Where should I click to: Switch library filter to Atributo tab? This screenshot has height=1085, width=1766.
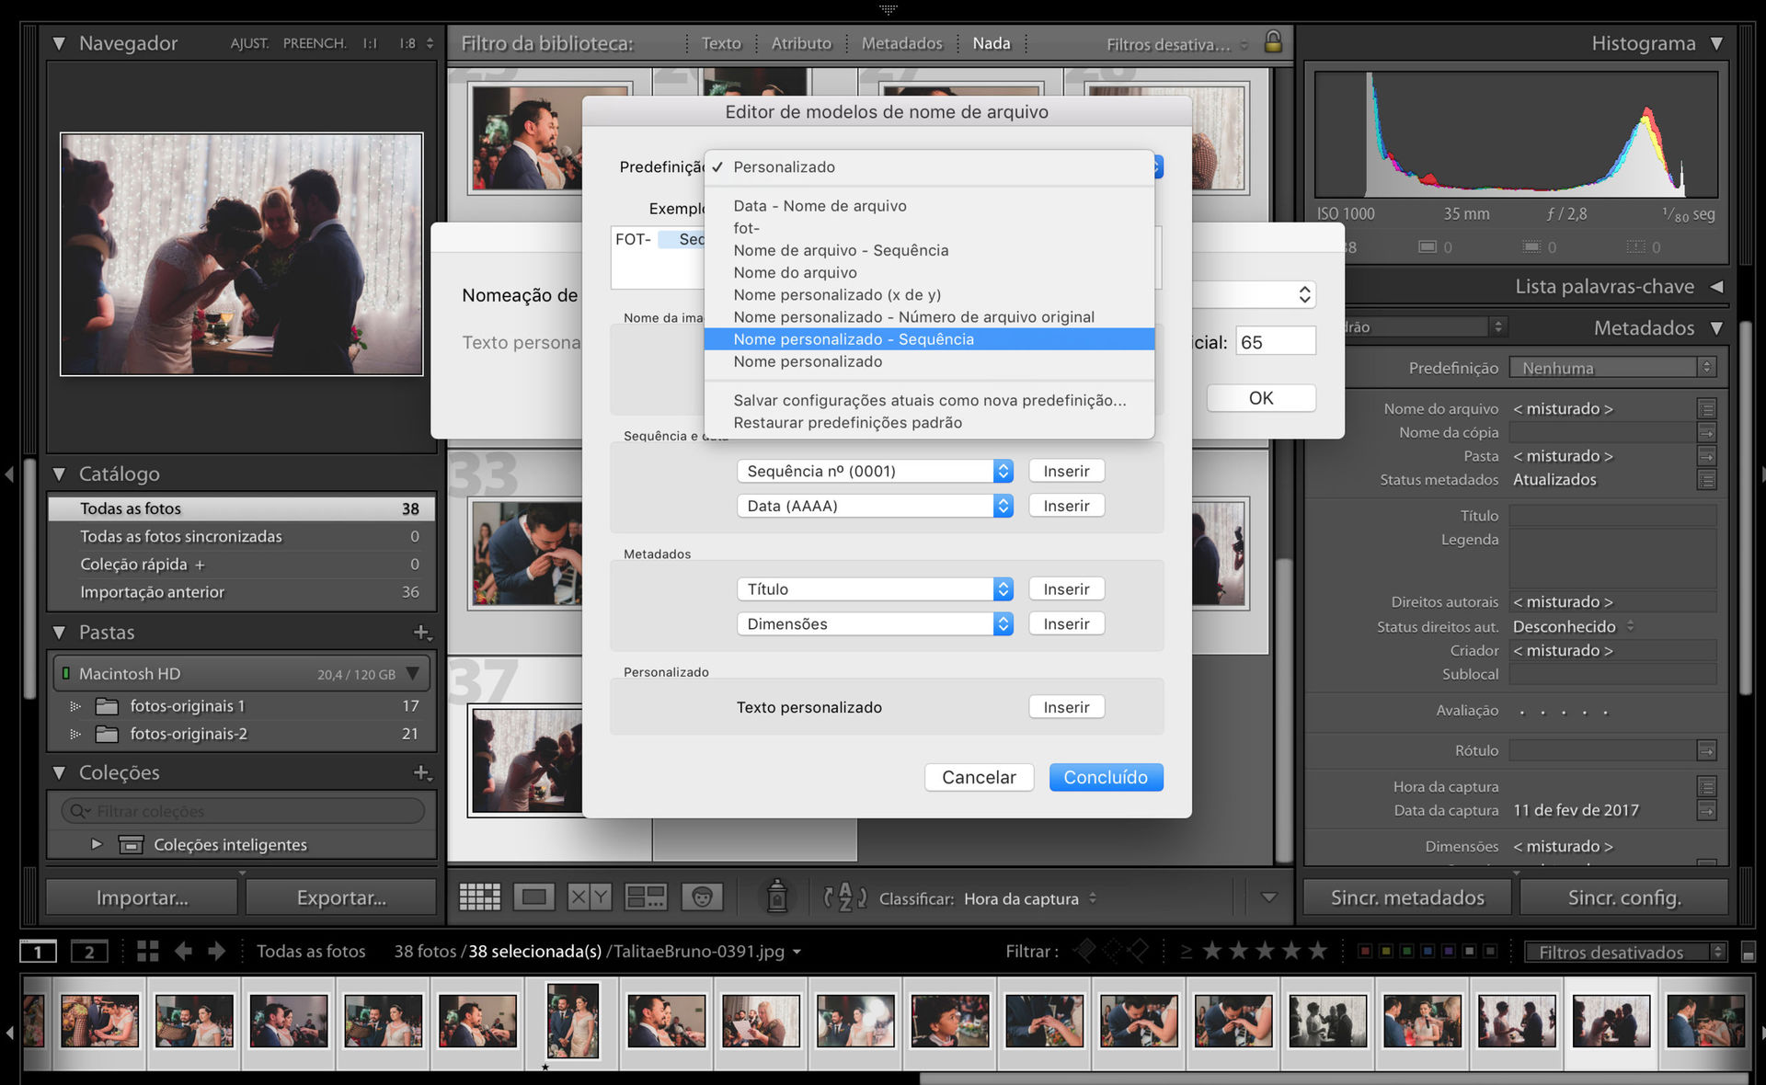[801, 43]
